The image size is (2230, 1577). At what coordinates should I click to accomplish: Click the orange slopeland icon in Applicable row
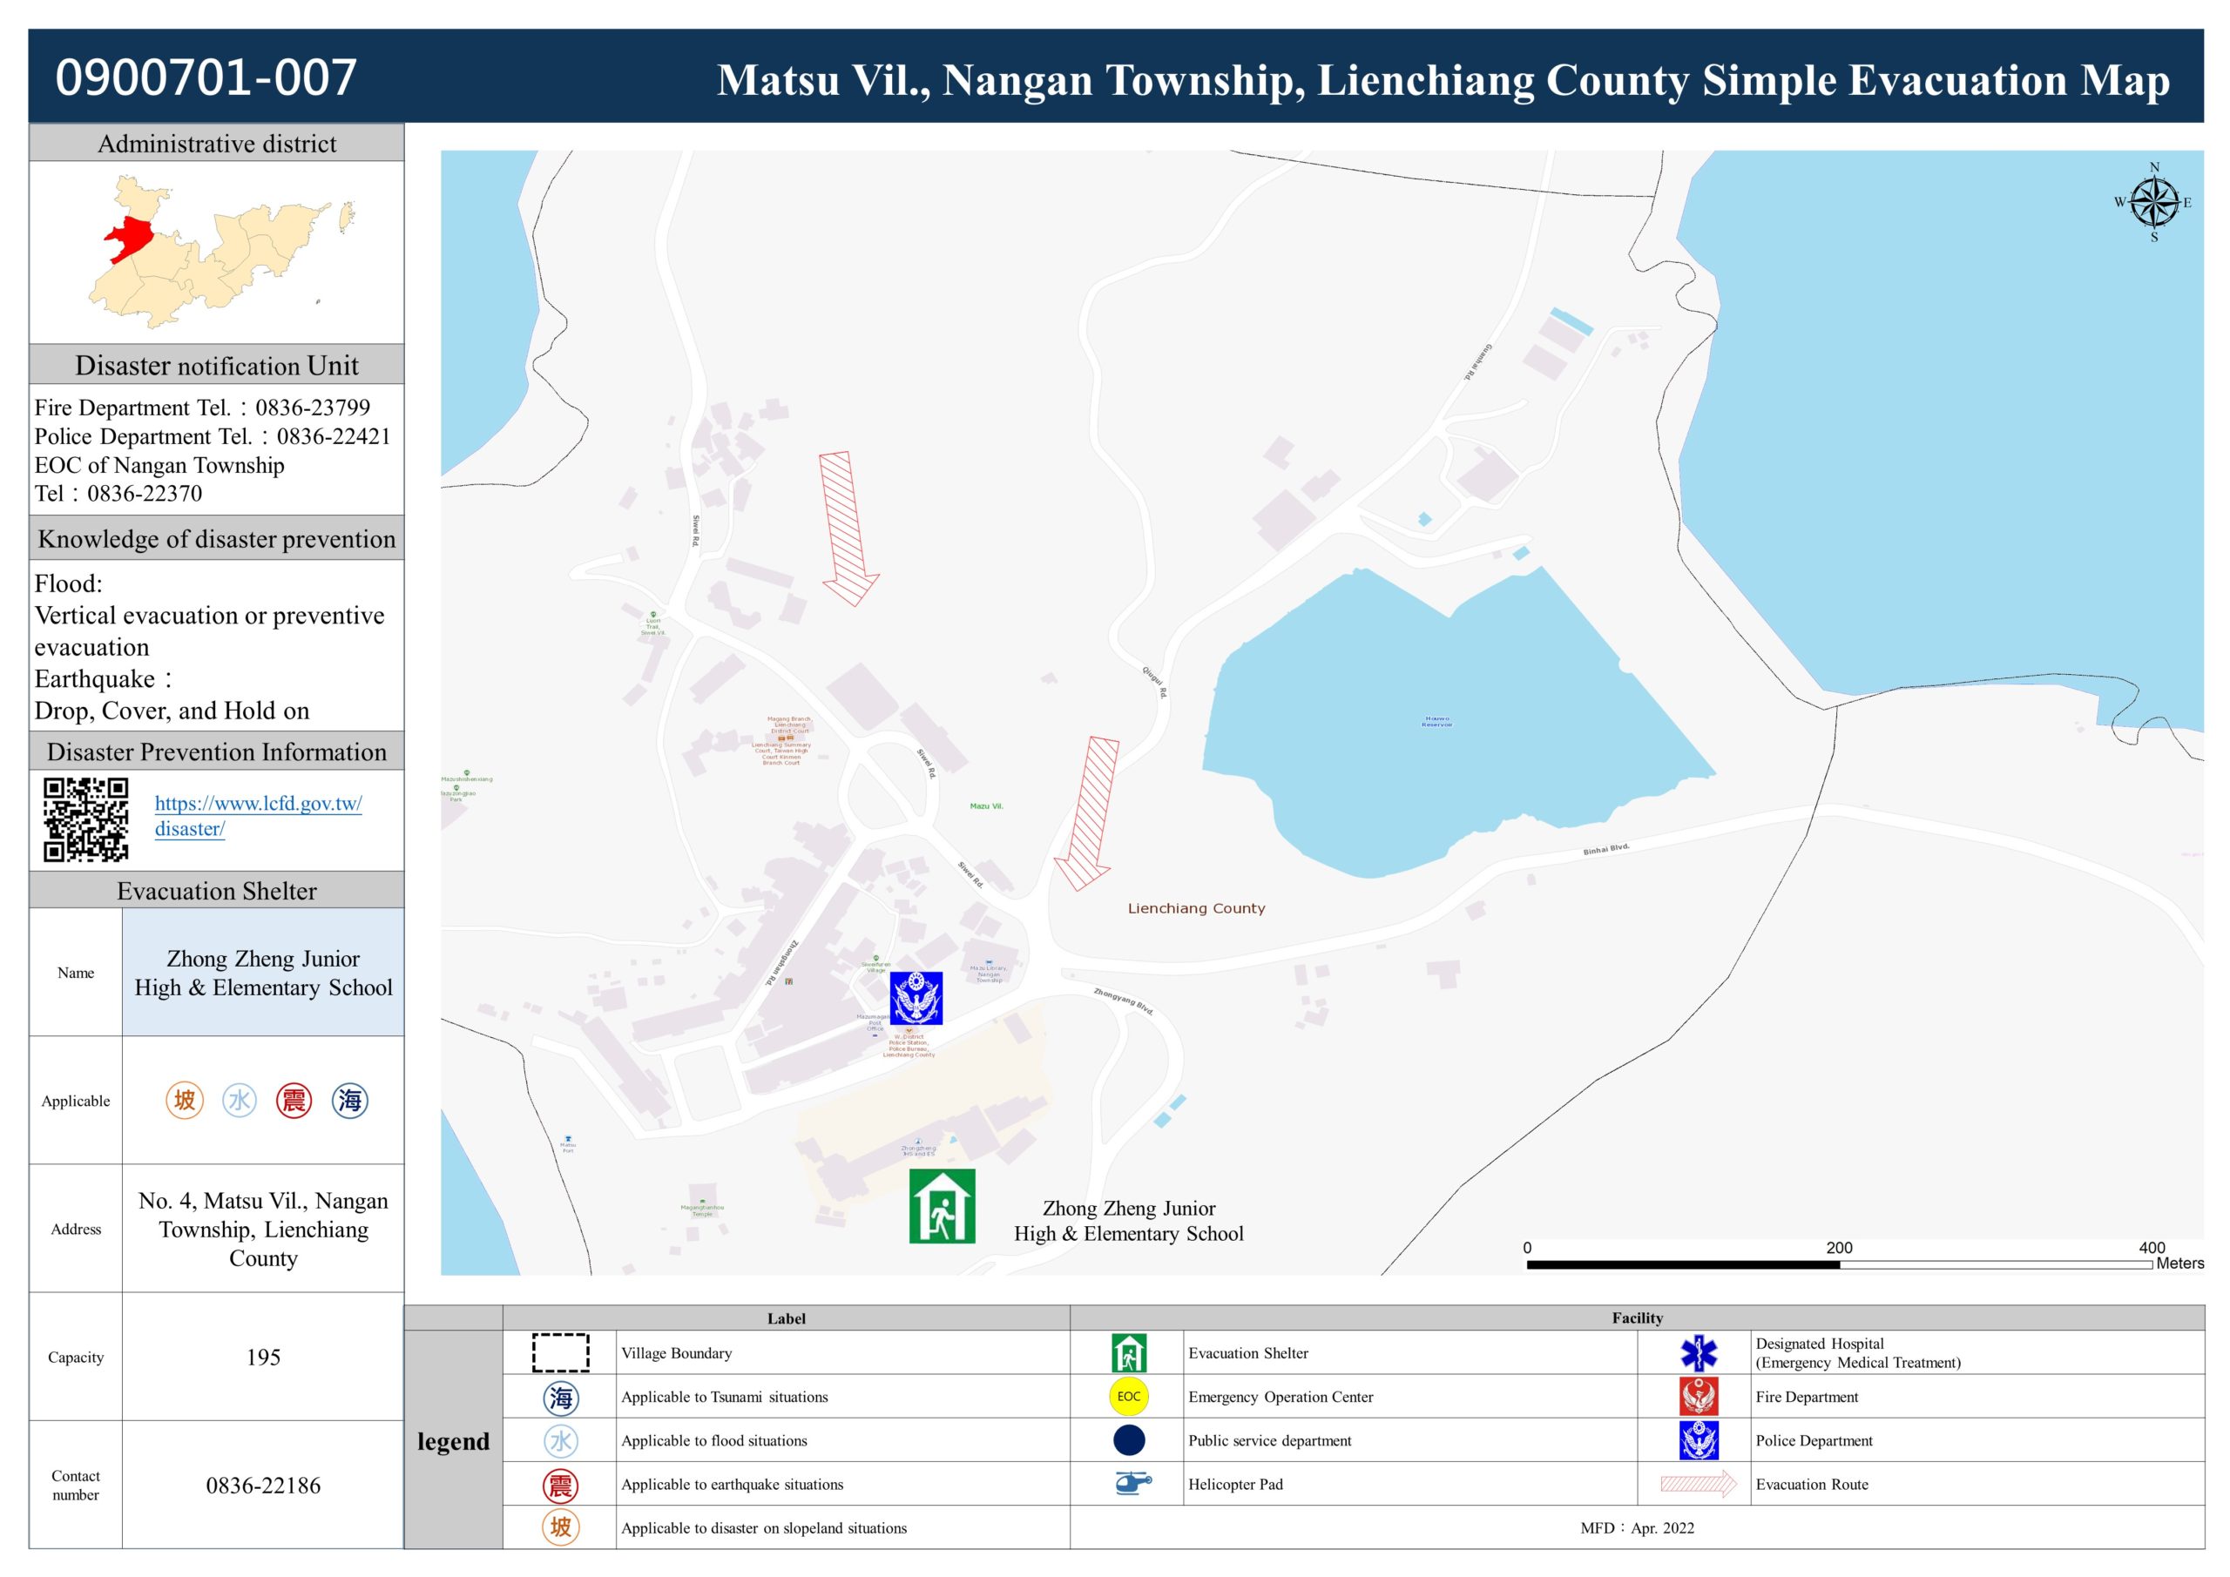185,1100
